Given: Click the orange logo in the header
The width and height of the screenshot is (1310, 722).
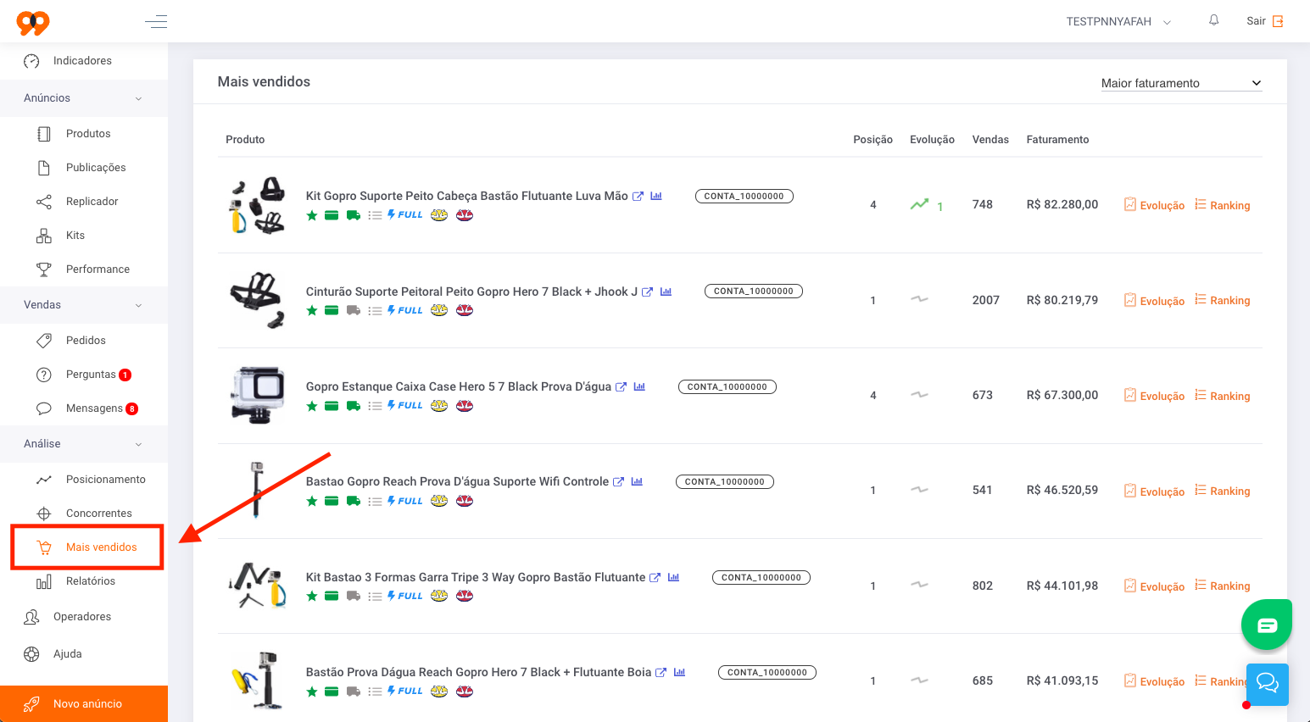Looking at the screenshot, I should (33, 23).
